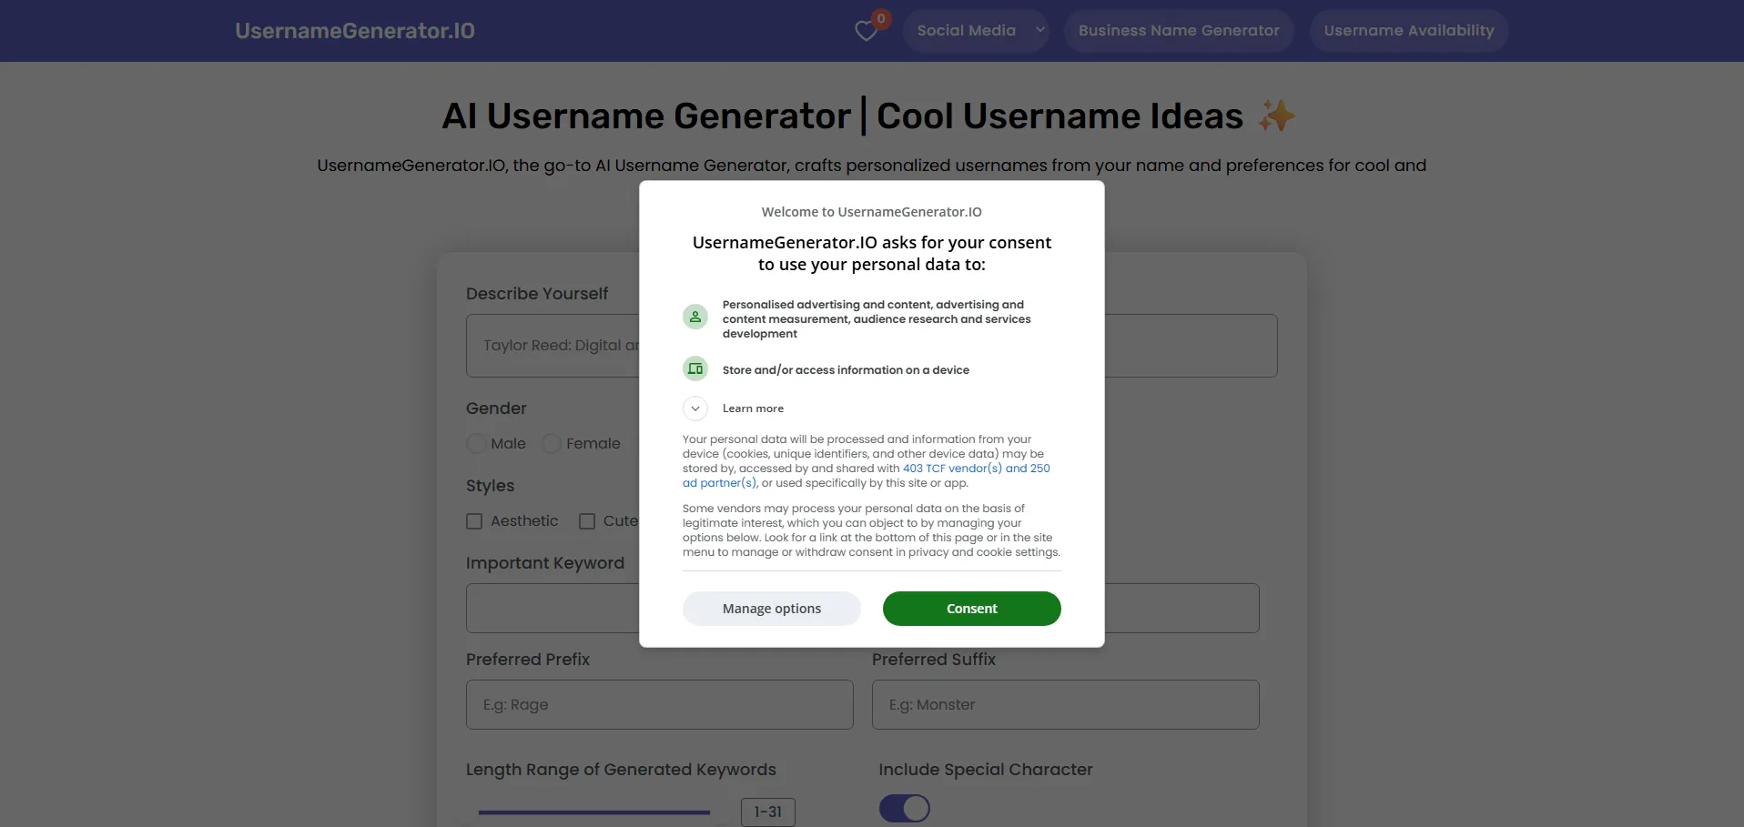Select the Female radio button
The height and width of the screenshot is (827, 1744).
tap(552, 444)
